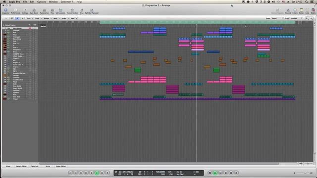This screenshot has height=178, width=317.
Task: Click the master volume slider in transport
Action: (x=303, y=173)
